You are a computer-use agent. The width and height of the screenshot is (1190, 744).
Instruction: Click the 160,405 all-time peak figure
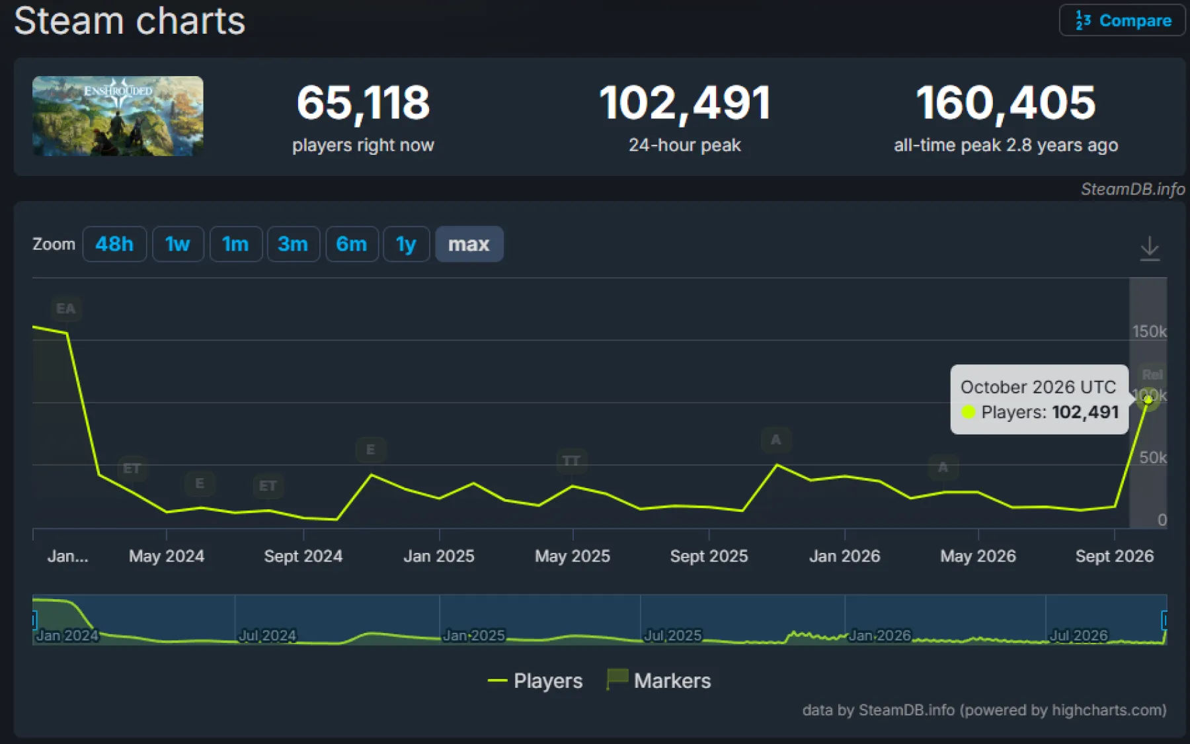coord(1006,103)
